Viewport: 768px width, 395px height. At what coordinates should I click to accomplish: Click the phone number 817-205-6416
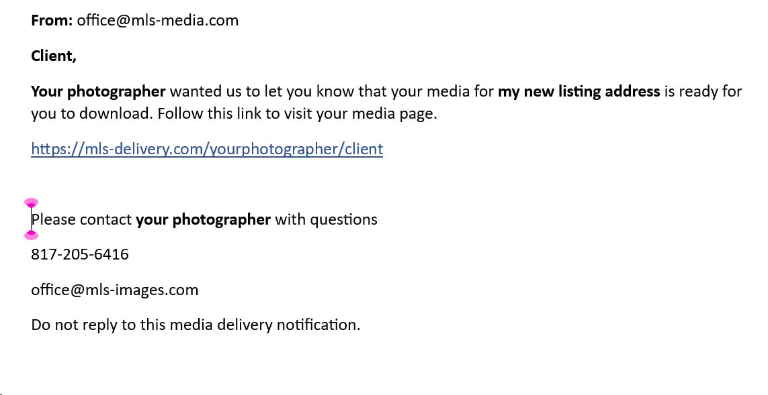80,254
